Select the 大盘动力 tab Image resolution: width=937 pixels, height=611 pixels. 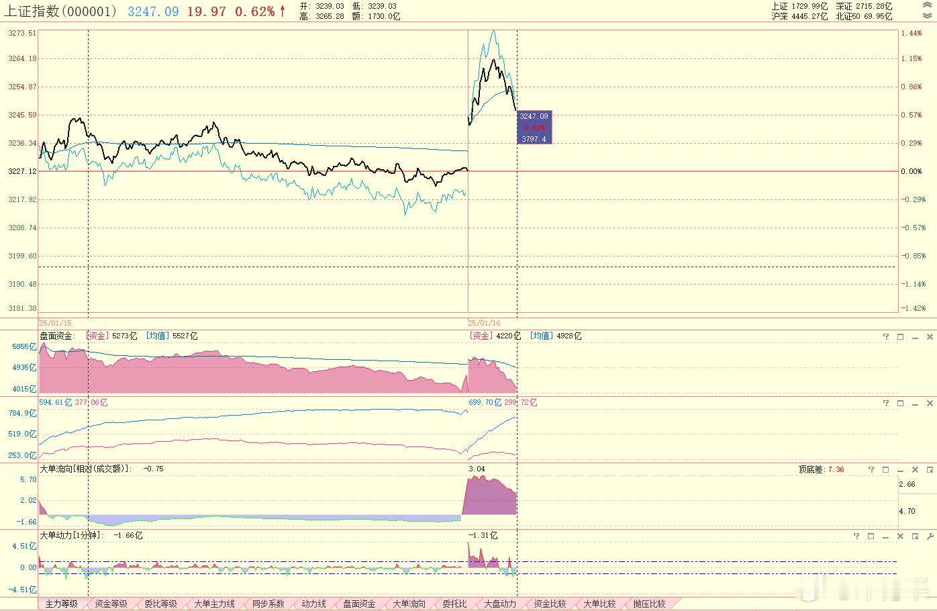[501, 604]
